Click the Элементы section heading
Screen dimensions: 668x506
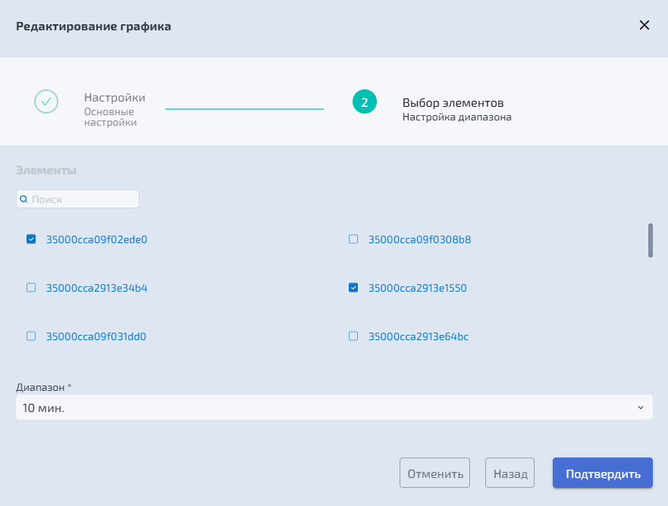coord(46,170)
